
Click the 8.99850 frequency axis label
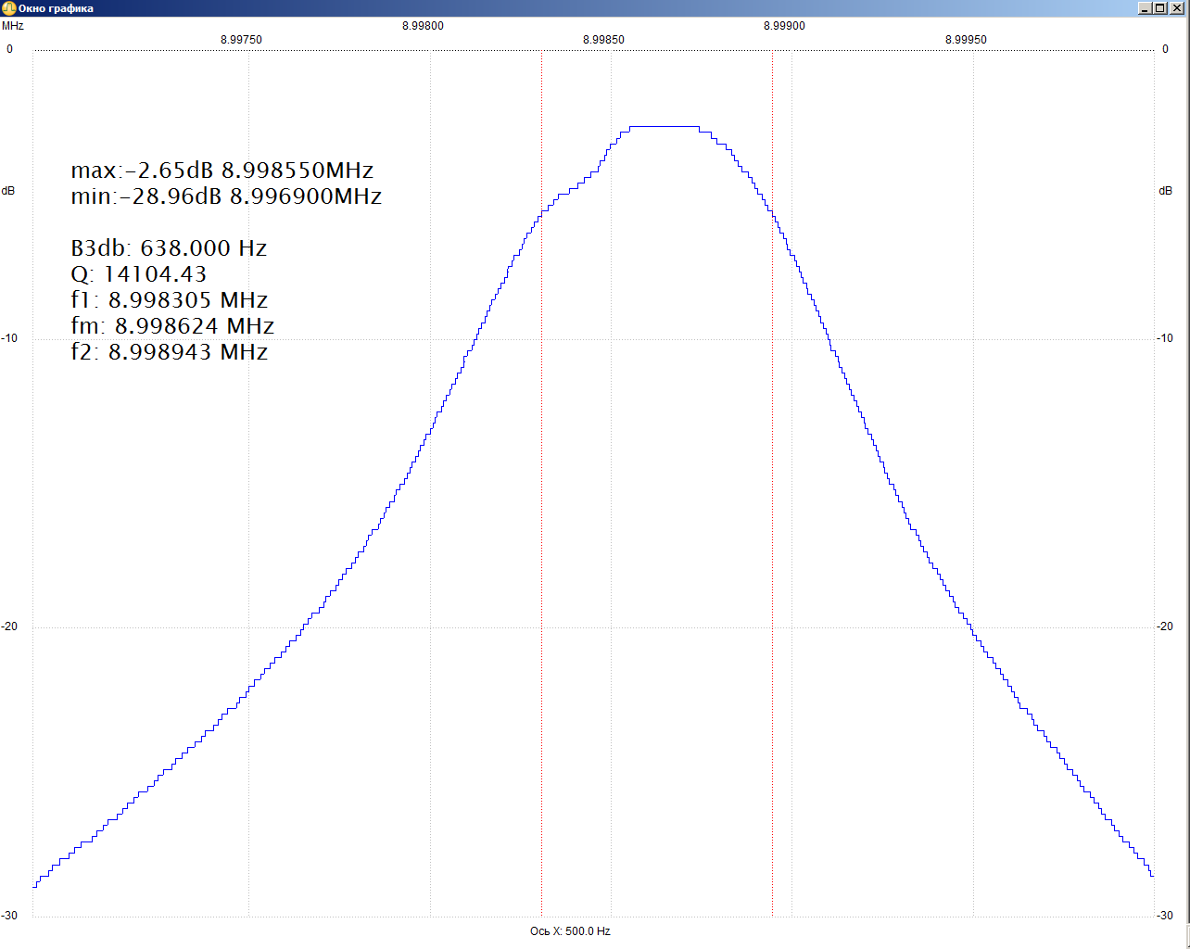(603, 40)
